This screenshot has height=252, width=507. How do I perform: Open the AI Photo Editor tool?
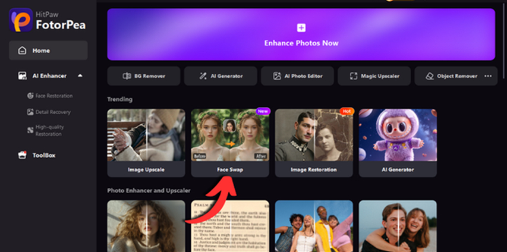coord(297,76)
